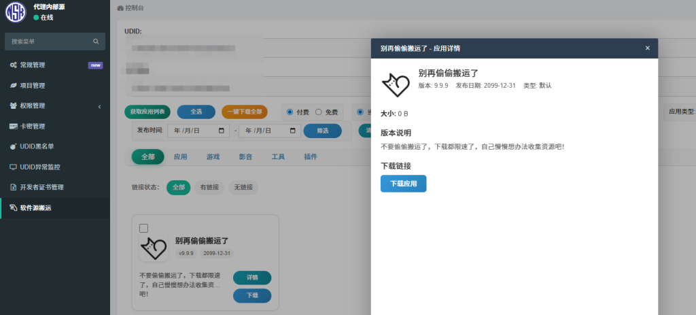Click the 常规管理 gears icon

tap(14, 65)
